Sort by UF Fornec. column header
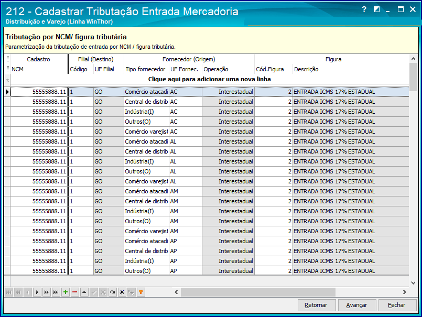 [x=185, y=69]
